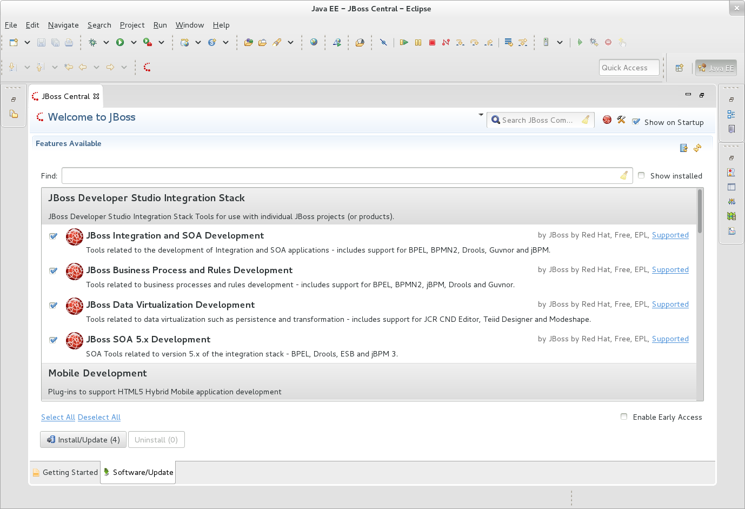The height and width of the screenshot is (509, 745).
Task: Click the Step Return icon
Action: click(488, 42)
